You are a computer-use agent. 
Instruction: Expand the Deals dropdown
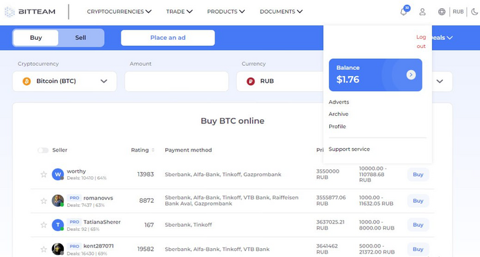click(x=442, y=38)
